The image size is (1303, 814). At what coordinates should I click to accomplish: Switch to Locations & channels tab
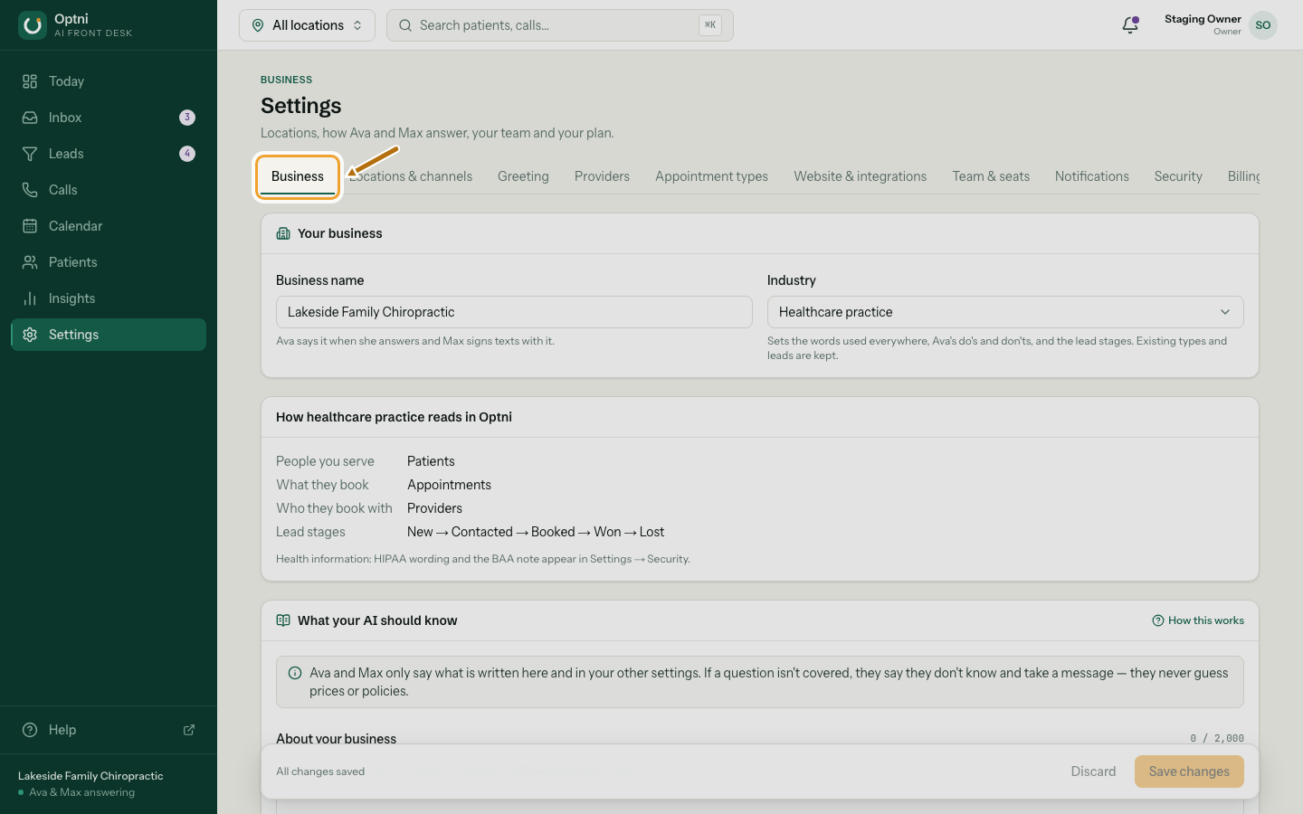pyautogui.click(x=411, y=176)
